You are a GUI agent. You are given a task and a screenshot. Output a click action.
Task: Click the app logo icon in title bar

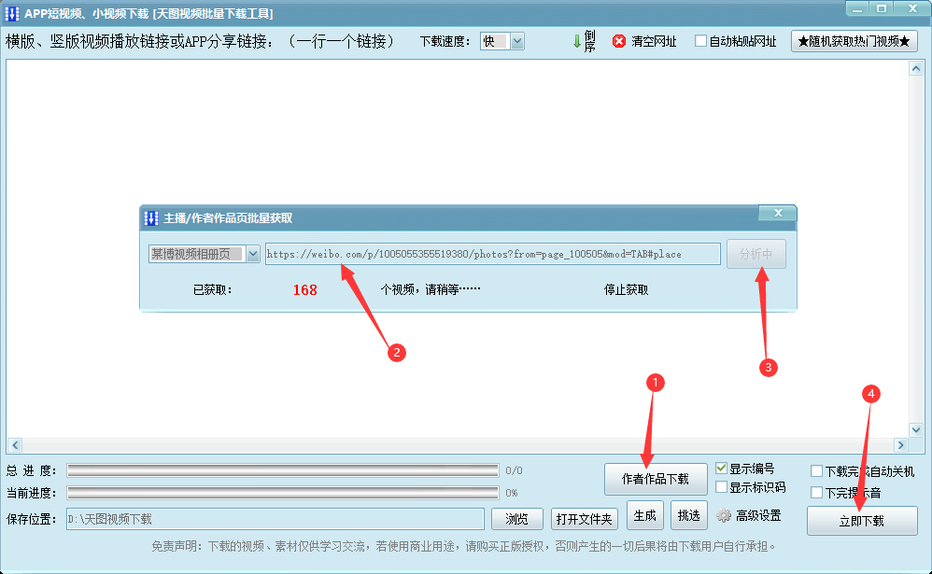[x=12, y=13]
